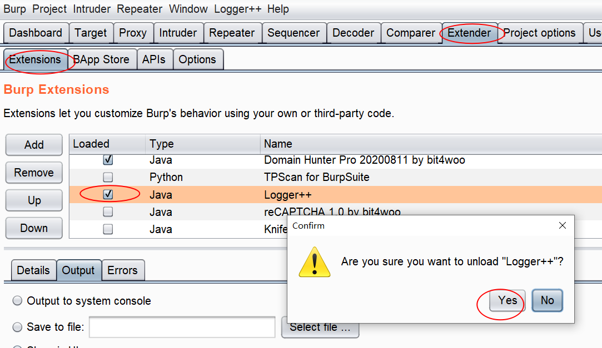Switch to the Dashboard tab
602x348 pixels.
tap(36, 33)
